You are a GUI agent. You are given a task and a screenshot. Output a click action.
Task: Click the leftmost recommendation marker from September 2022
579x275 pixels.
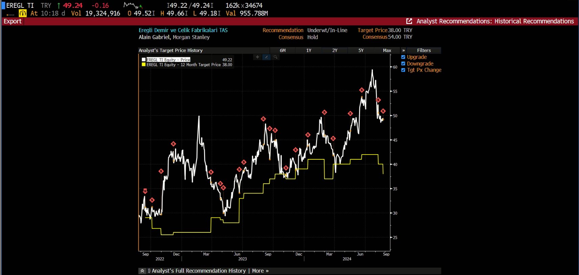click(x=145, y=191)
